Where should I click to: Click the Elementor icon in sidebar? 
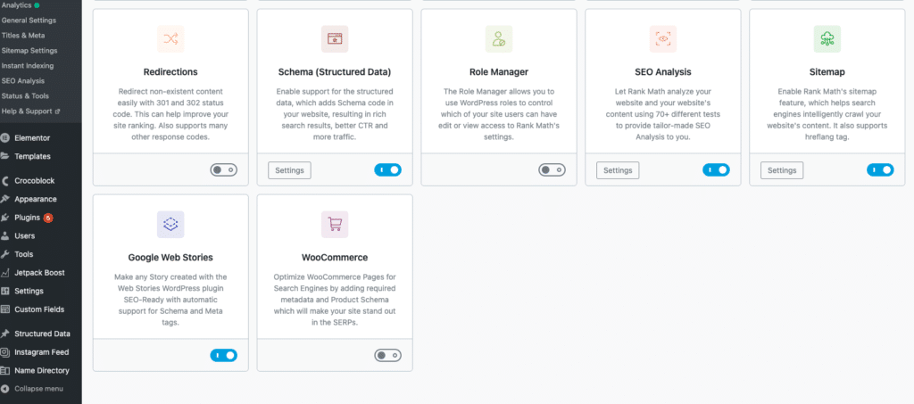click(5, 138)
